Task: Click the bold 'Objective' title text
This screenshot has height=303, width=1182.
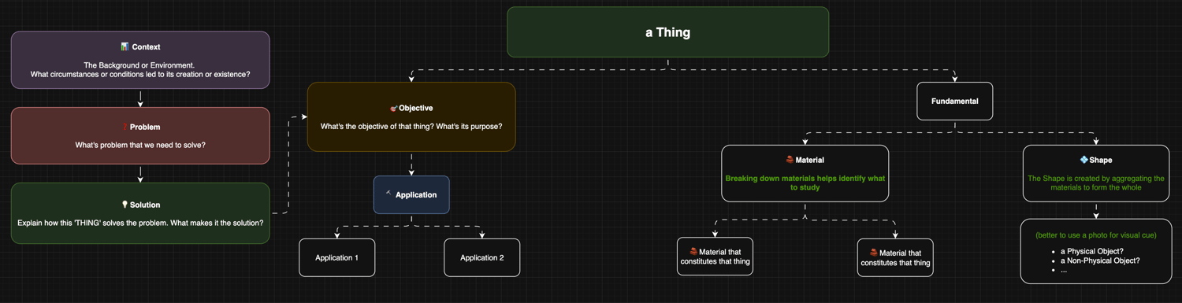Action: tap(416, 108)
